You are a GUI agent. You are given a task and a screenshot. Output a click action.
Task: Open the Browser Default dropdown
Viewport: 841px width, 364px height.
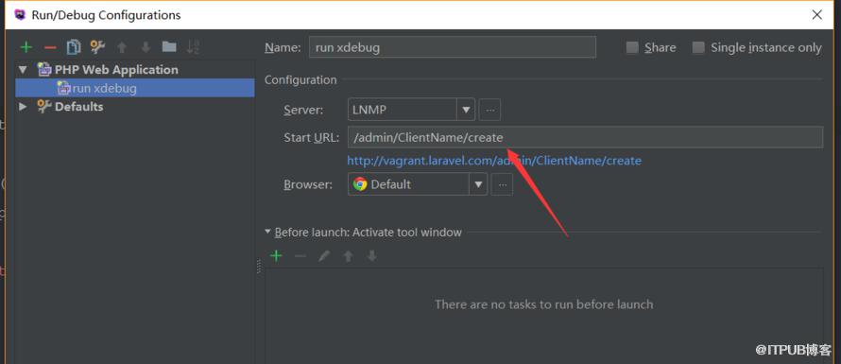(478, 184)
